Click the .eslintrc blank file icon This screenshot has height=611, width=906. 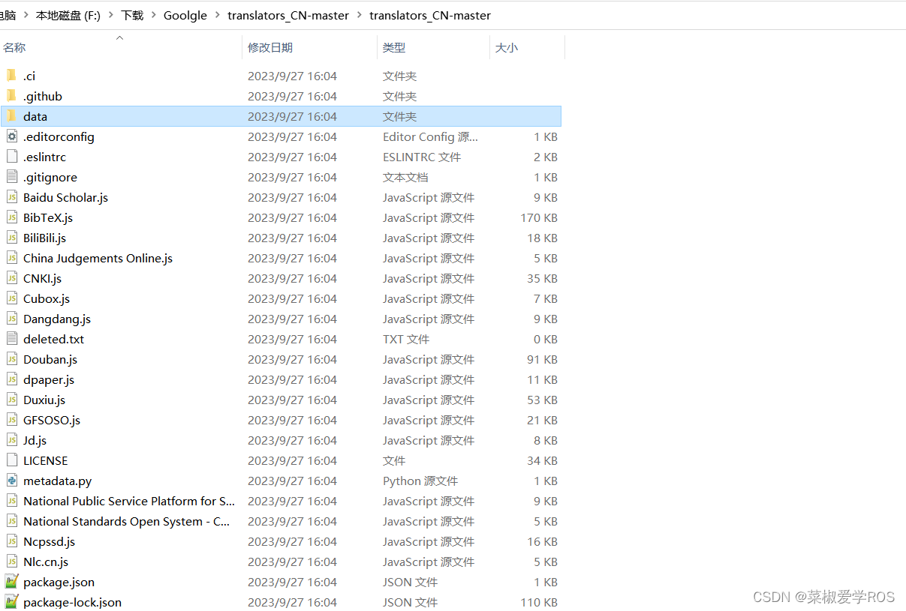click(11, 157)
